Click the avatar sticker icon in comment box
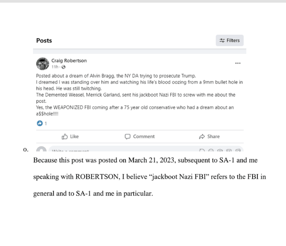Image resolution: width=286 pixels, height=246 pixels. tap(202, 150)
